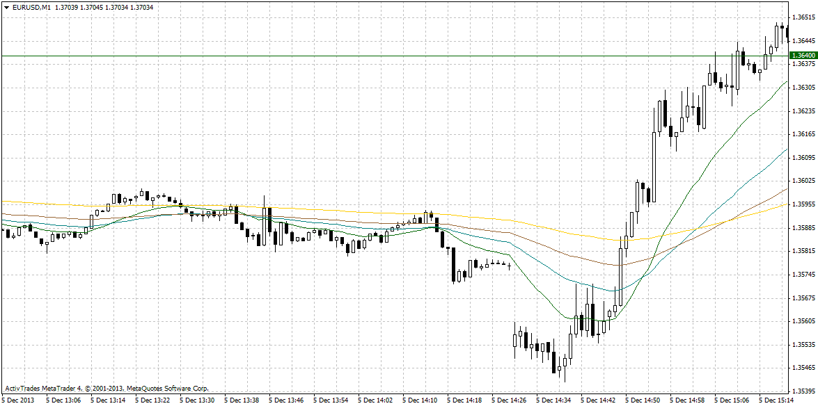This screenshot has height=406, width=818.
Task: Click time axis label 5 Dec 13:46
Action: (x=286, y=400)
